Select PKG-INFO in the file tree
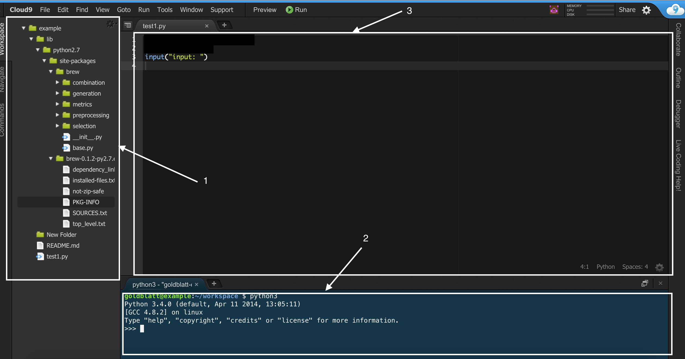 (86, 202)
